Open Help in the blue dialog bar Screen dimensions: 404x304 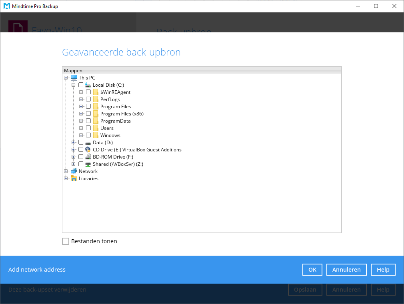coord(383,270)
